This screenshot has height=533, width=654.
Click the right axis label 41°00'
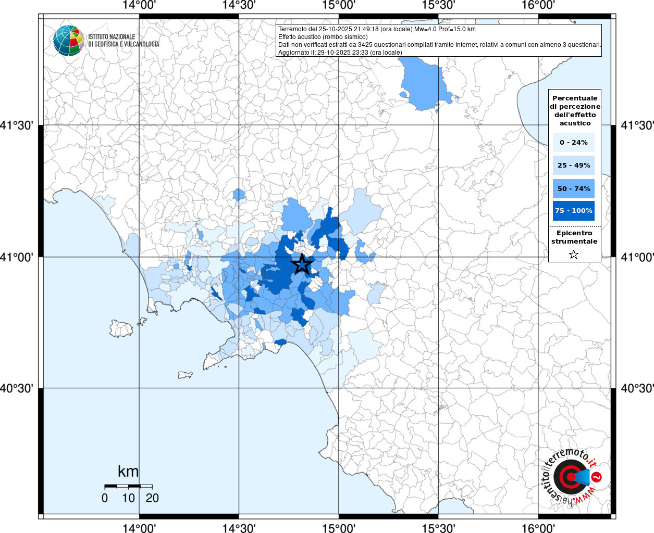click(637, 257)
